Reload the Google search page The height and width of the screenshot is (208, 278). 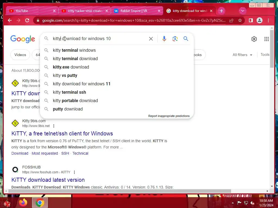click(27, 21)
